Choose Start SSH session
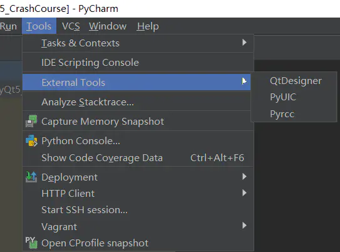 (138, 210)
